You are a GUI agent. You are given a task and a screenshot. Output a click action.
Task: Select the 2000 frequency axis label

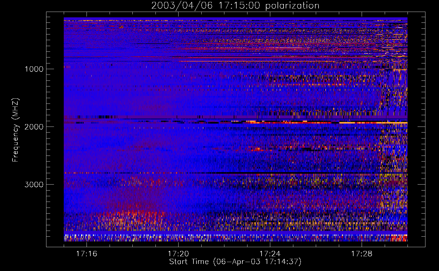click(34, 127)
